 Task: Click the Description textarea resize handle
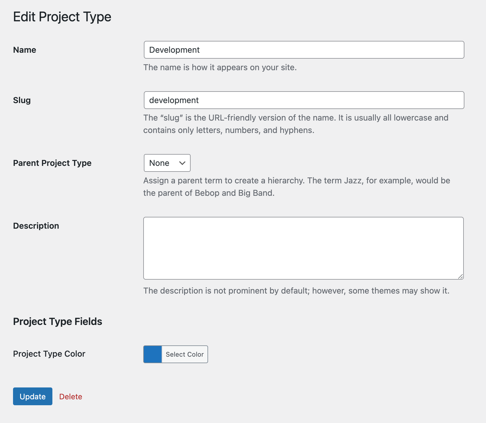pos(460,276)
